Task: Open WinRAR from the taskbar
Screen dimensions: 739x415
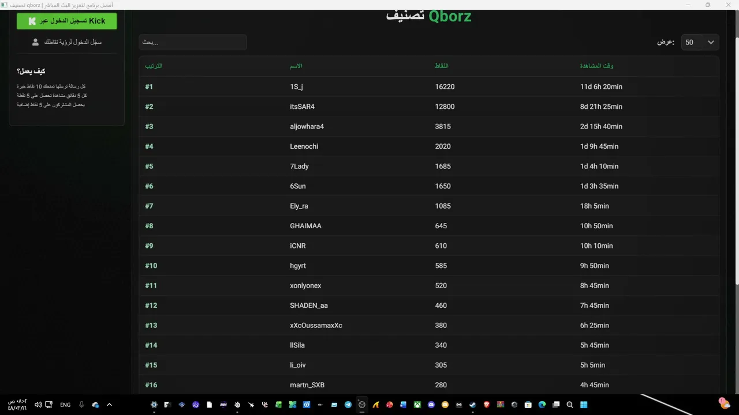Action: (500, 405)
